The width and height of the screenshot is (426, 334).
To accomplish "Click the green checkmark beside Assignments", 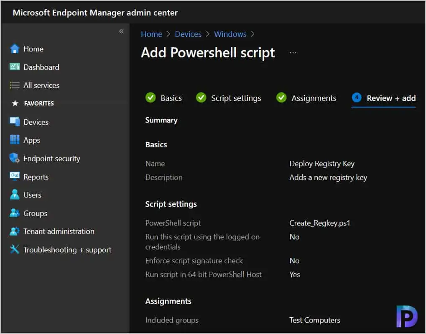I will (x=281, y=98).
